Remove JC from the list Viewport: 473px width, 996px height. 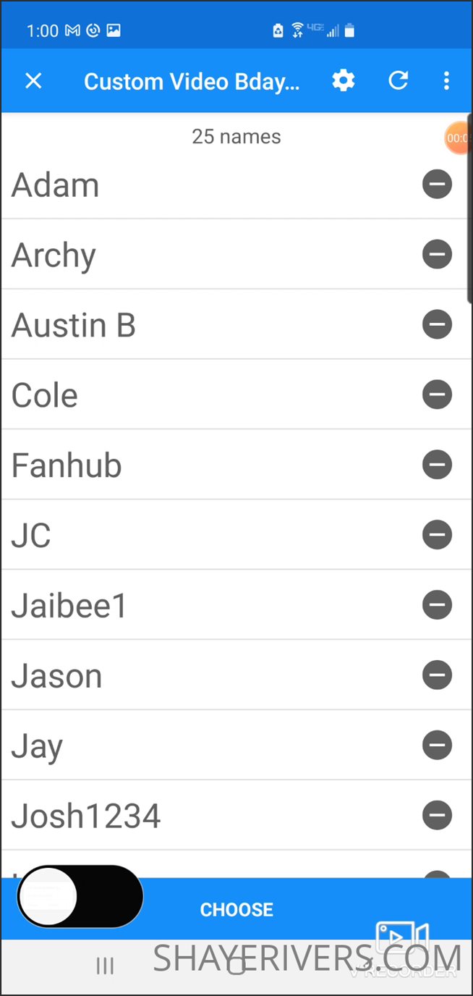point(437,534)
